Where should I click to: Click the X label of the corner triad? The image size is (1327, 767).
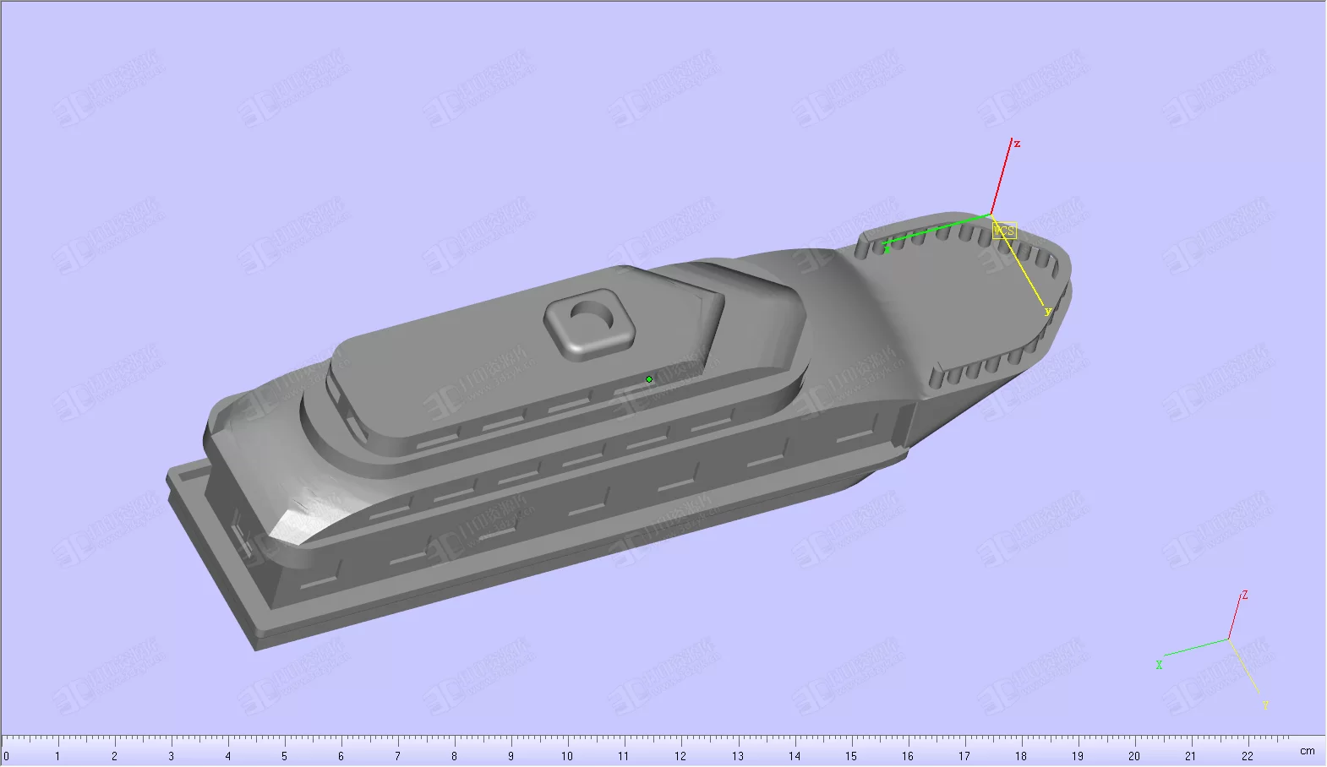point(1159,665)
